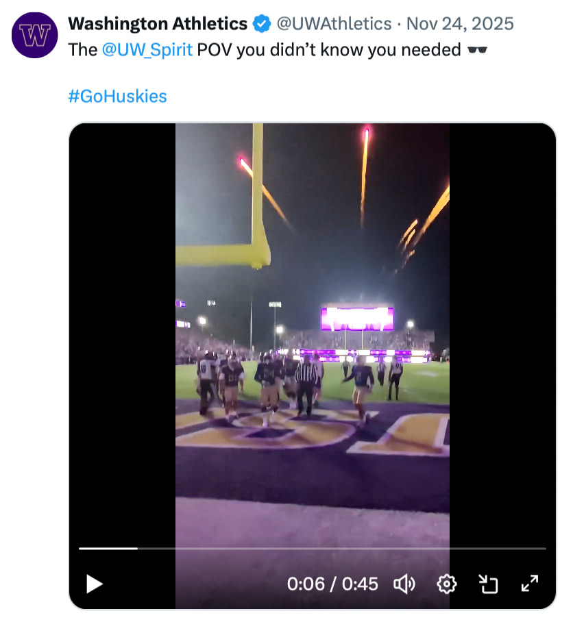Open the video settings gear
Image resolution: width=573 pixels, height=622 pixels.
pos(446,584)
